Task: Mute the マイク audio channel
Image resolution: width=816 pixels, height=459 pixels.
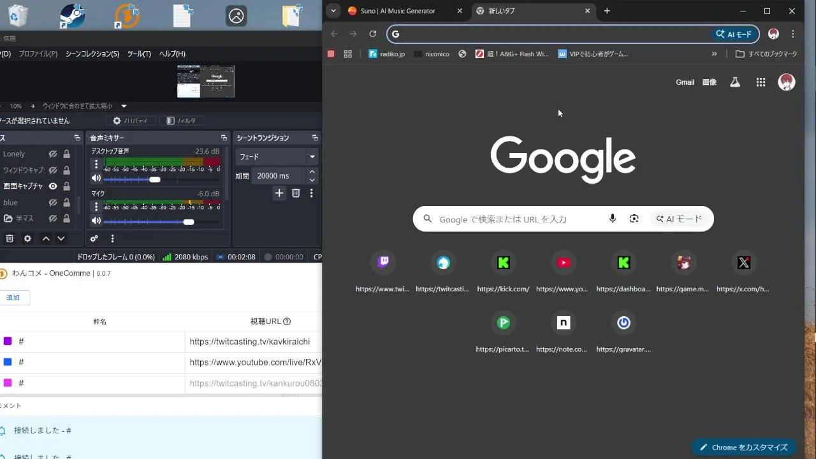Action: pyautogui.click(x=96, y=221)
